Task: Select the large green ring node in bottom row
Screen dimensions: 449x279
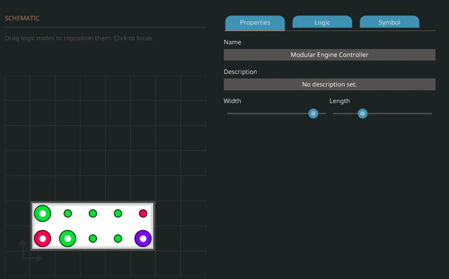Action: click(x=68, y=239)
